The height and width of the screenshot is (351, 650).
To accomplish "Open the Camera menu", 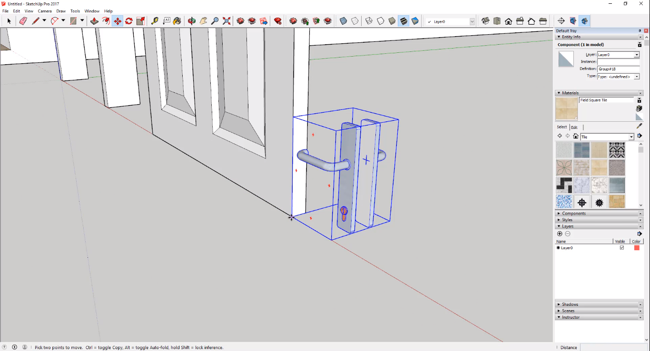I will pyautogui.click(x=45, y=11).
